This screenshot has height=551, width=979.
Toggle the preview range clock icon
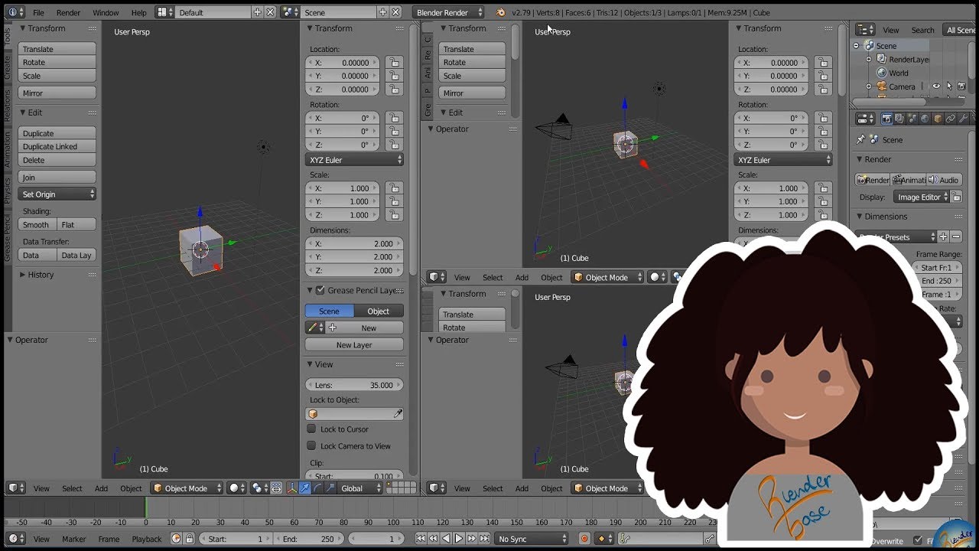(x=176, y=539)
